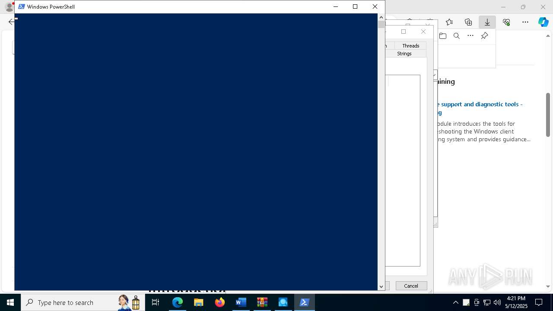
Task: Click the PowerShell vertical scrollbar thumb
Action: 381,25
